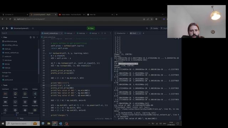Image resolution: width=228 pixels, height=128 pixels.
Task: Click the Windows taskbar search box
Action: 23,123
